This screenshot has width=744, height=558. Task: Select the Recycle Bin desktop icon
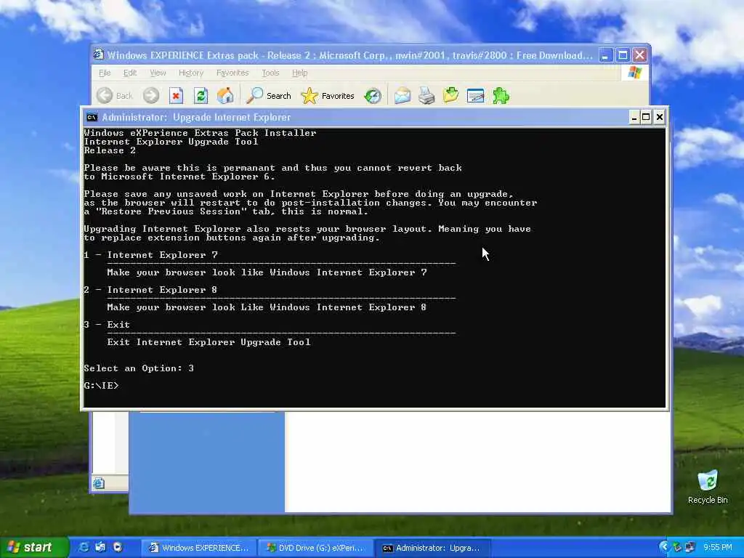(x=708, y=487)
